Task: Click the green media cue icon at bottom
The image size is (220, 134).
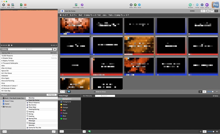Action: click(90, 132)
